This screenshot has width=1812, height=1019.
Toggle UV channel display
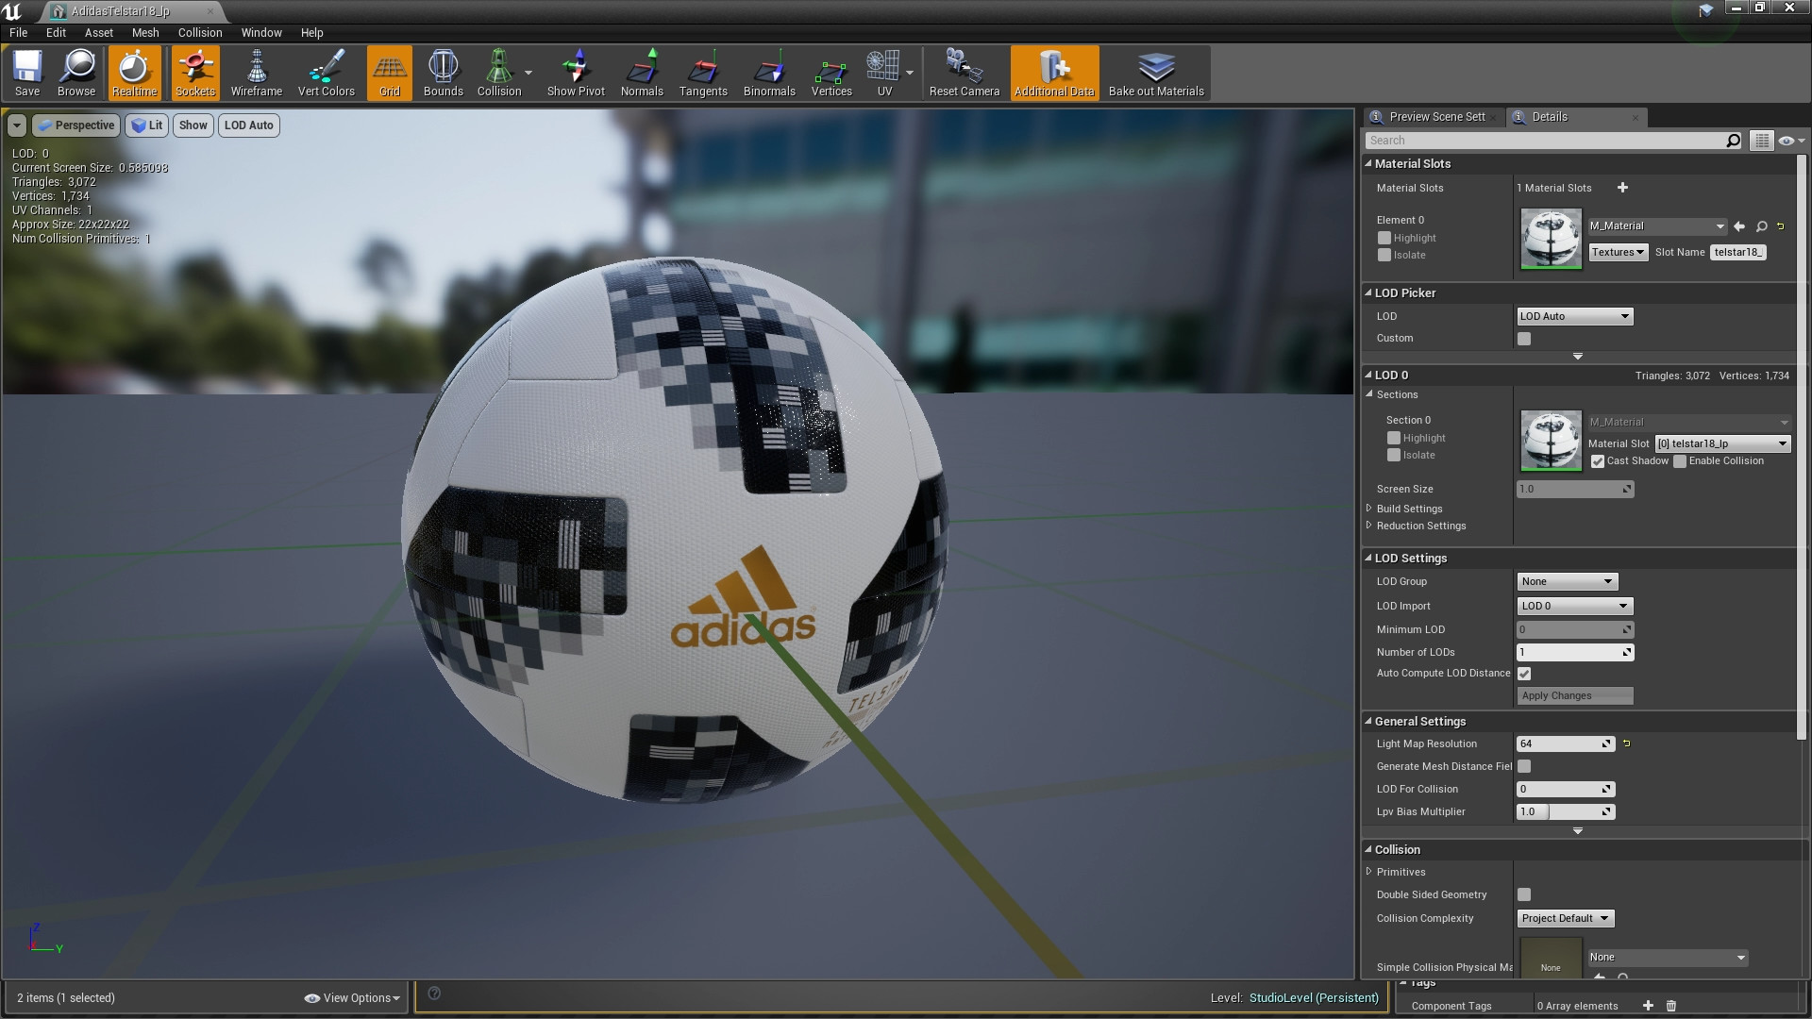click(884, 74)
